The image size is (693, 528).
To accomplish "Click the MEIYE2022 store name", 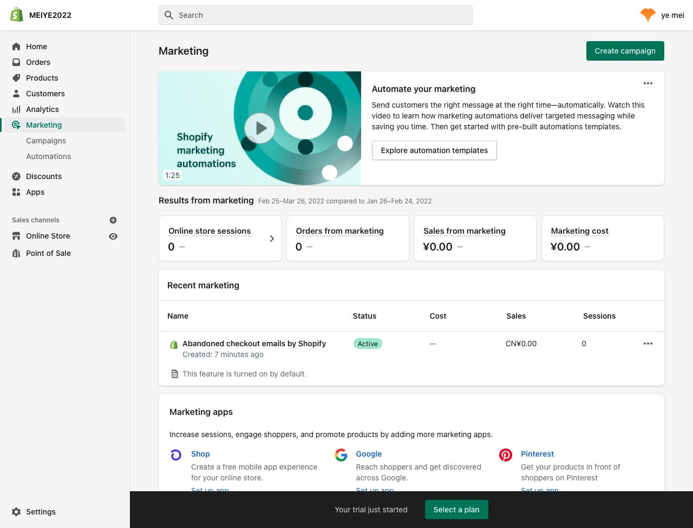I will (50, 15).
